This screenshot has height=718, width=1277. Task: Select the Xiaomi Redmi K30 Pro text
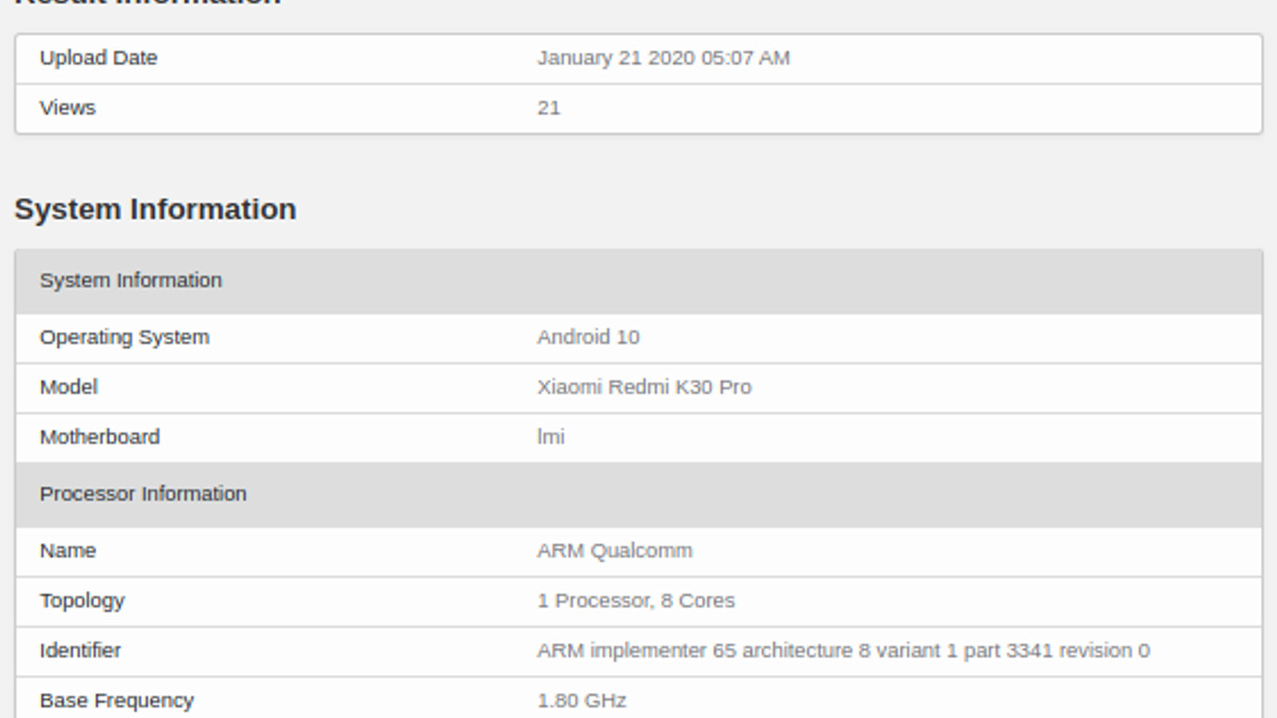[x=644, y=387]
